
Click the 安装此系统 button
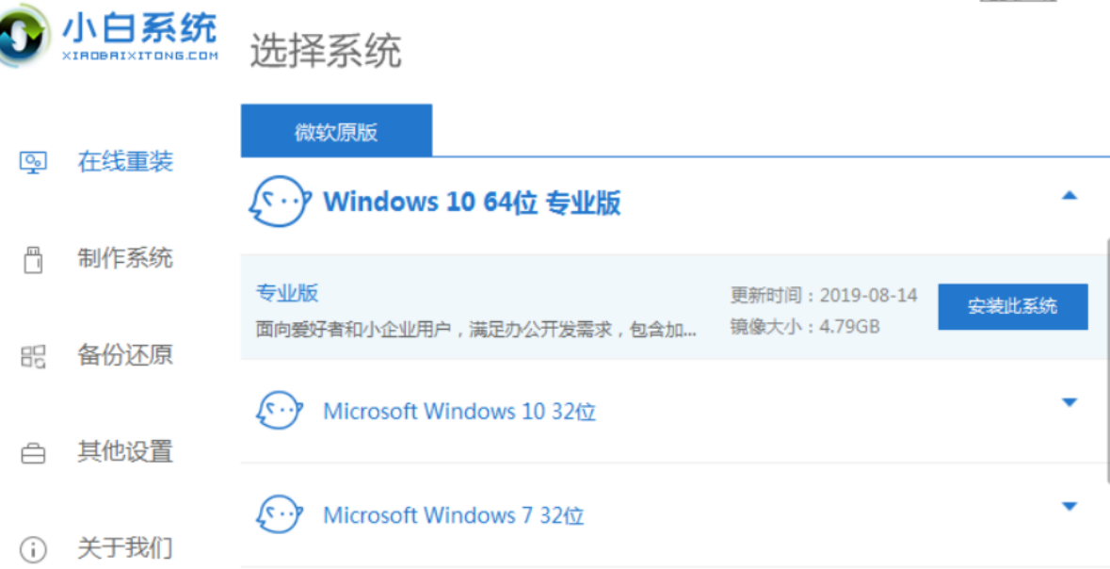pos(1012,306)
